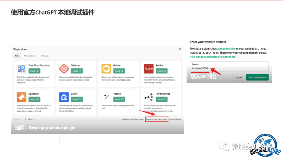Click the Redfin plugin logo

click(x=149, y=69)
